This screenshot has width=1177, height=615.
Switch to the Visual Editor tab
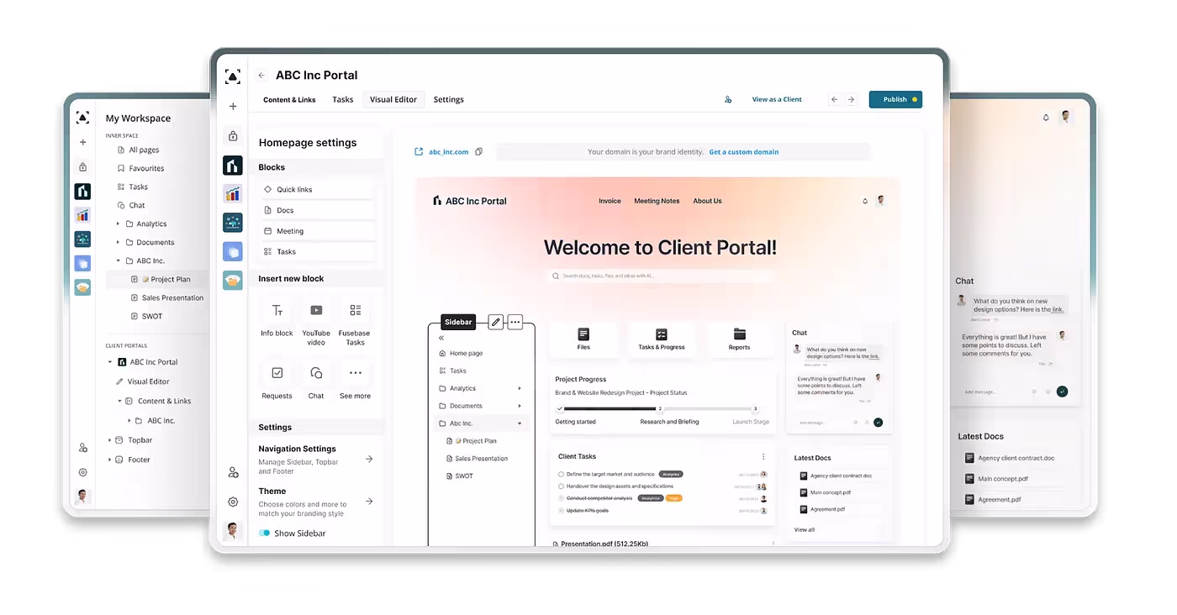393,99
